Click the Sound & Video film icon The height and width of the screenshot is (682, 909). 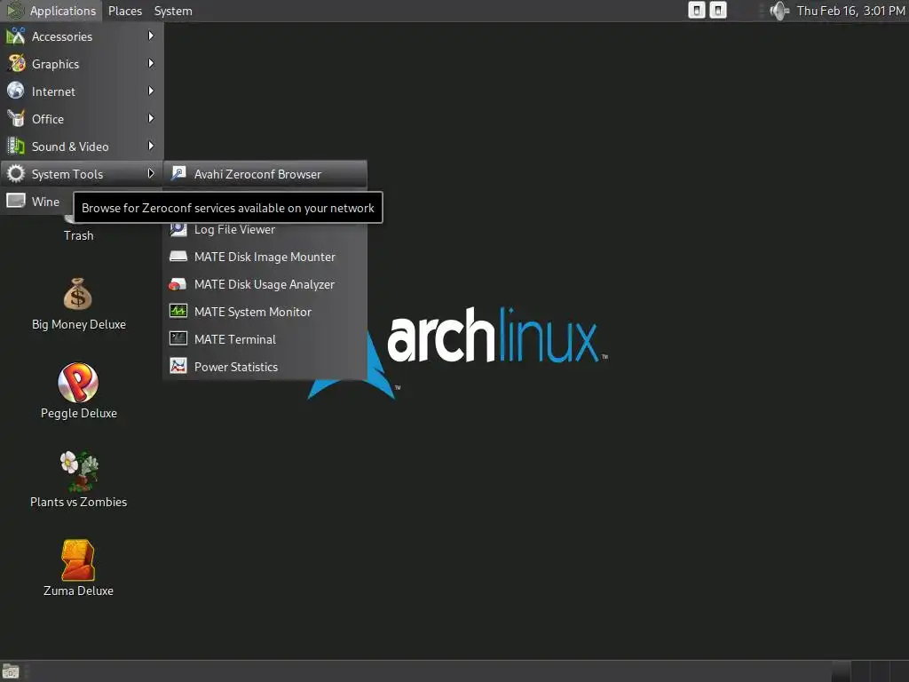tap(16, 147)
